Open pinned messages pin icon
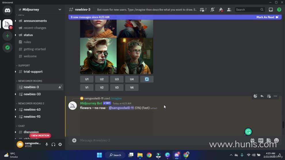Image resolution: width=285 pixels, height=160 pixels. [x=221, y=9]
